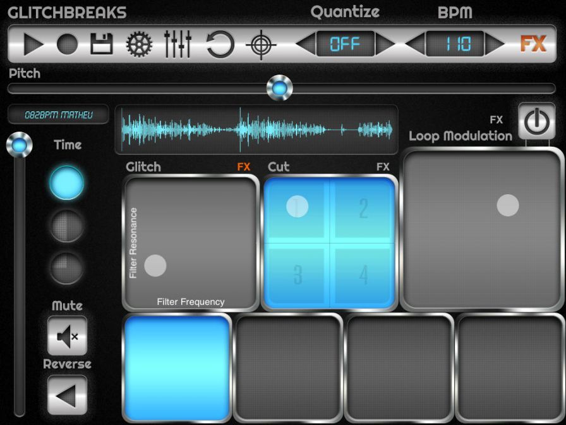Select the third Time radio button
566x425 pixels.
(67, 268)
